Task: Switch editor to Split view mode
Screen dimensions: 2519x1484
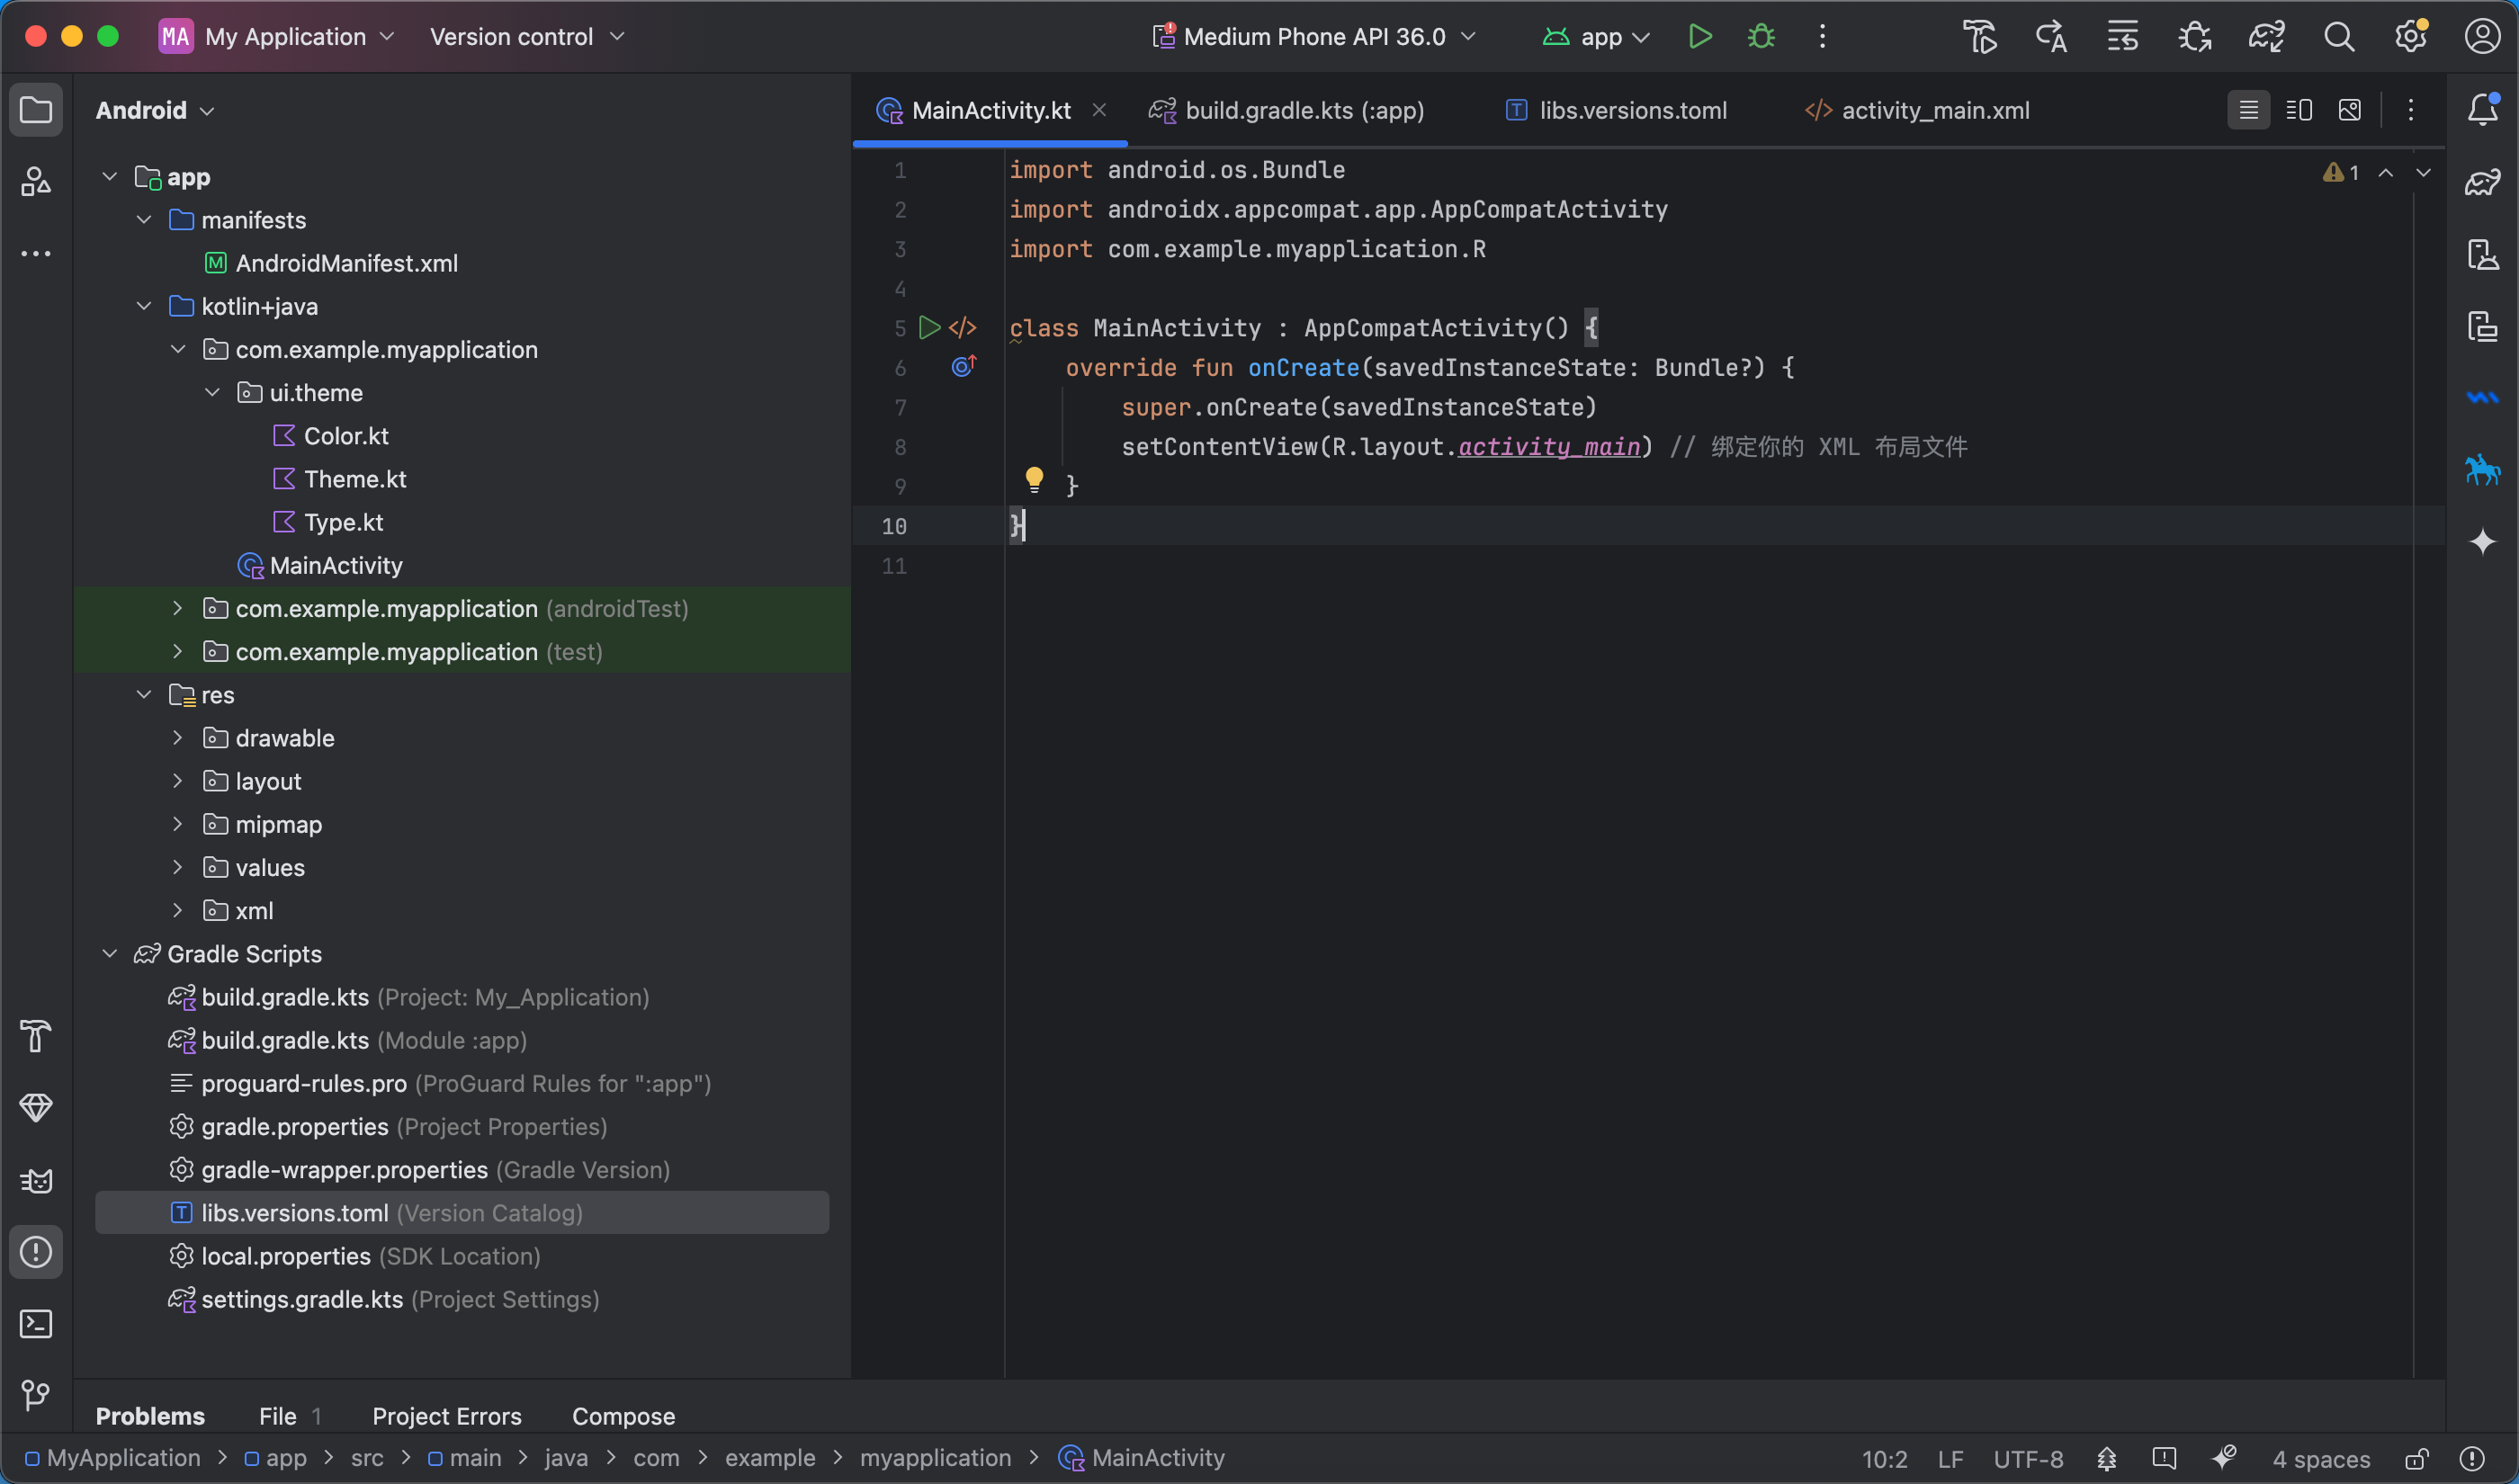Action: (2299, 110)
